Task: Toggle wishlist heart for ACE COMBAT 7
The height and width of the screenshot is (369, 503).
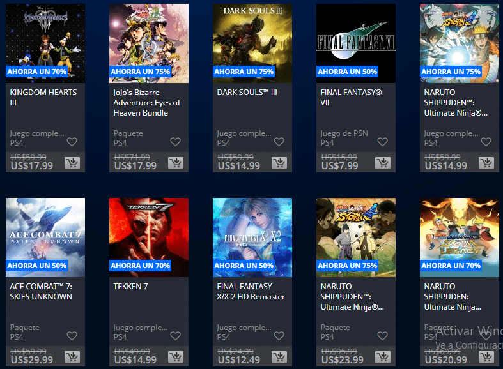Action: (x=72, y=336)
